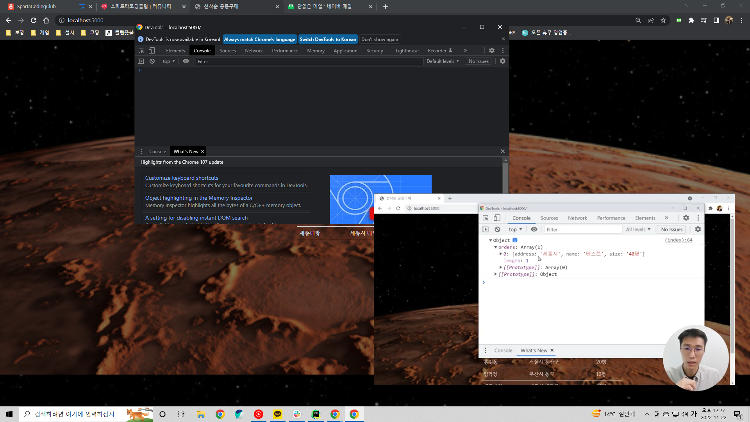Show hidden system tray icons
Image resolution: width=750 pixels, height=422 pixels.
[x=647, y=414]
